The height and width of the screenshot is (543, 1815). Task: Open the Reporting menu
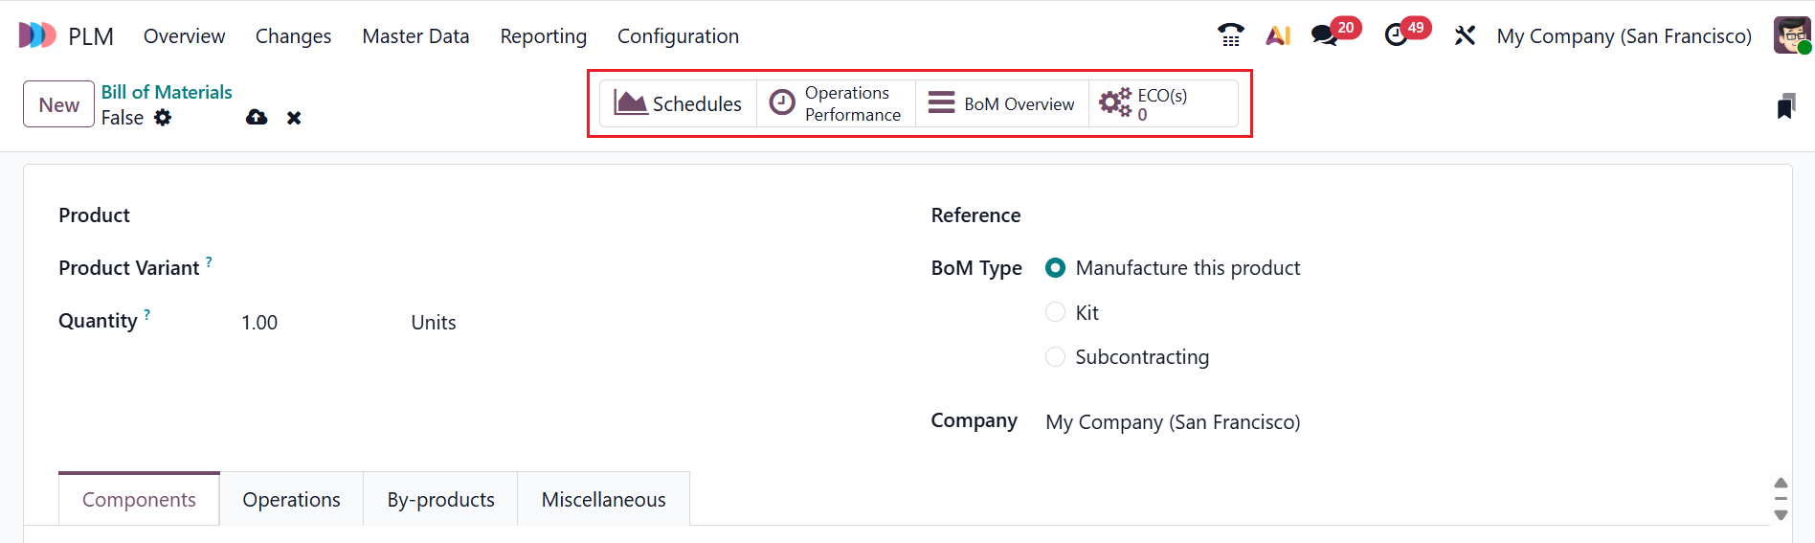[543, 36]
